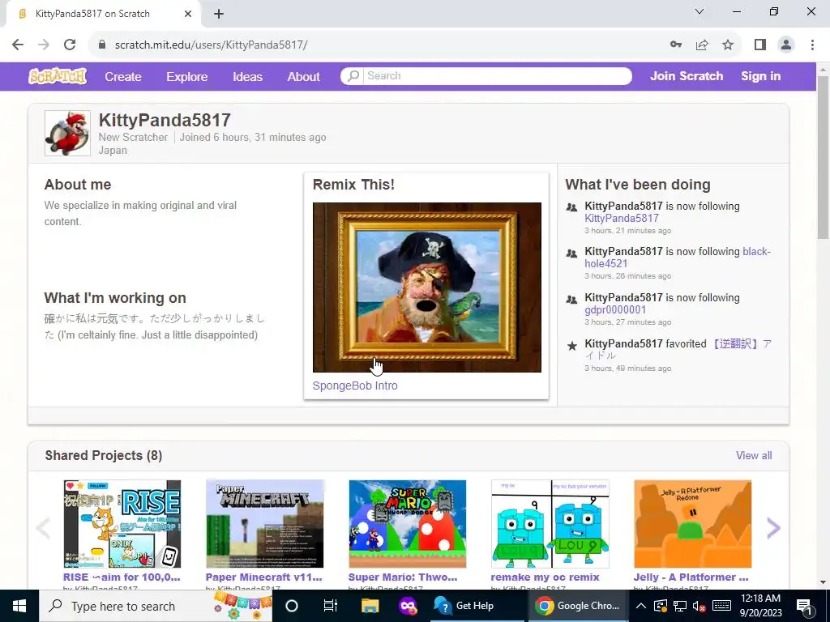Reload the Scratch page
The width and height of the screenshot is (830, 622).
point(70,45)
